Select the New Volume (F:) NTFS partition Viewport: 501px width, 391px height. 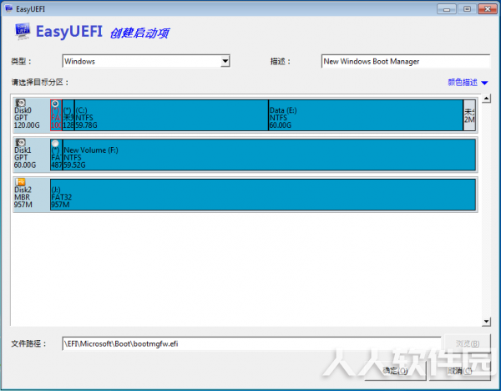click(269, 155)
